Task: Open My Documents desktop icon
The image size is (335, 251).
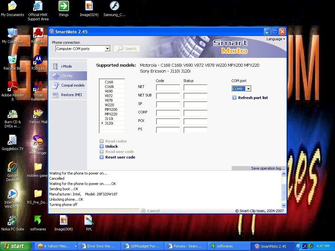Action: pos(12,9)
